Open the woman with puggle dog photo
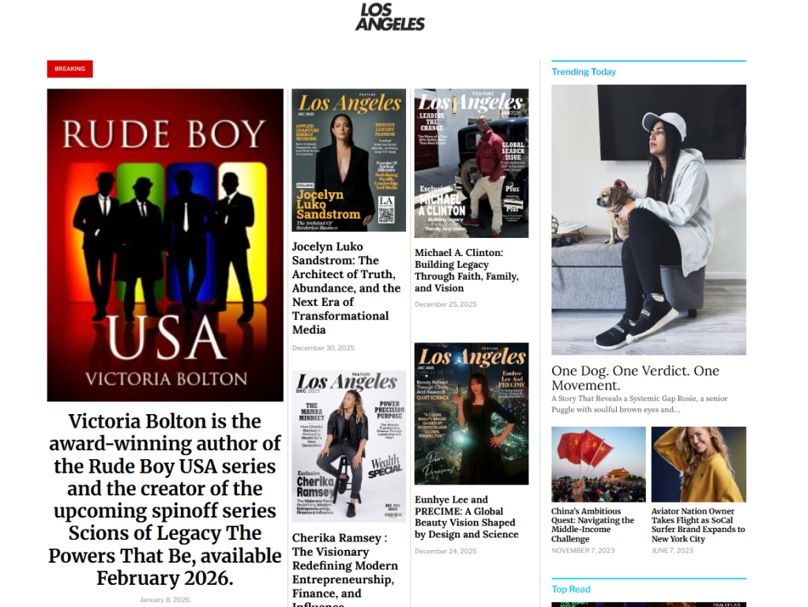 coord(648,220)
